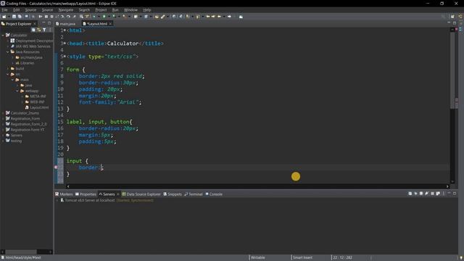Collapse the Calculator project node

3,36
